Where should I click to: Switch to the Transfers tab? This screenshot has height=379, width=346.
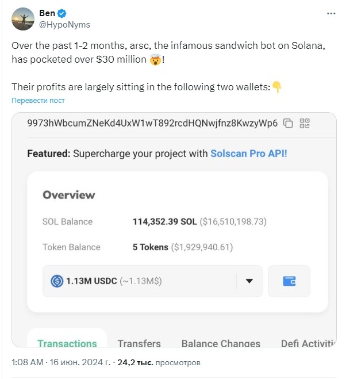[x=139, y=343]
